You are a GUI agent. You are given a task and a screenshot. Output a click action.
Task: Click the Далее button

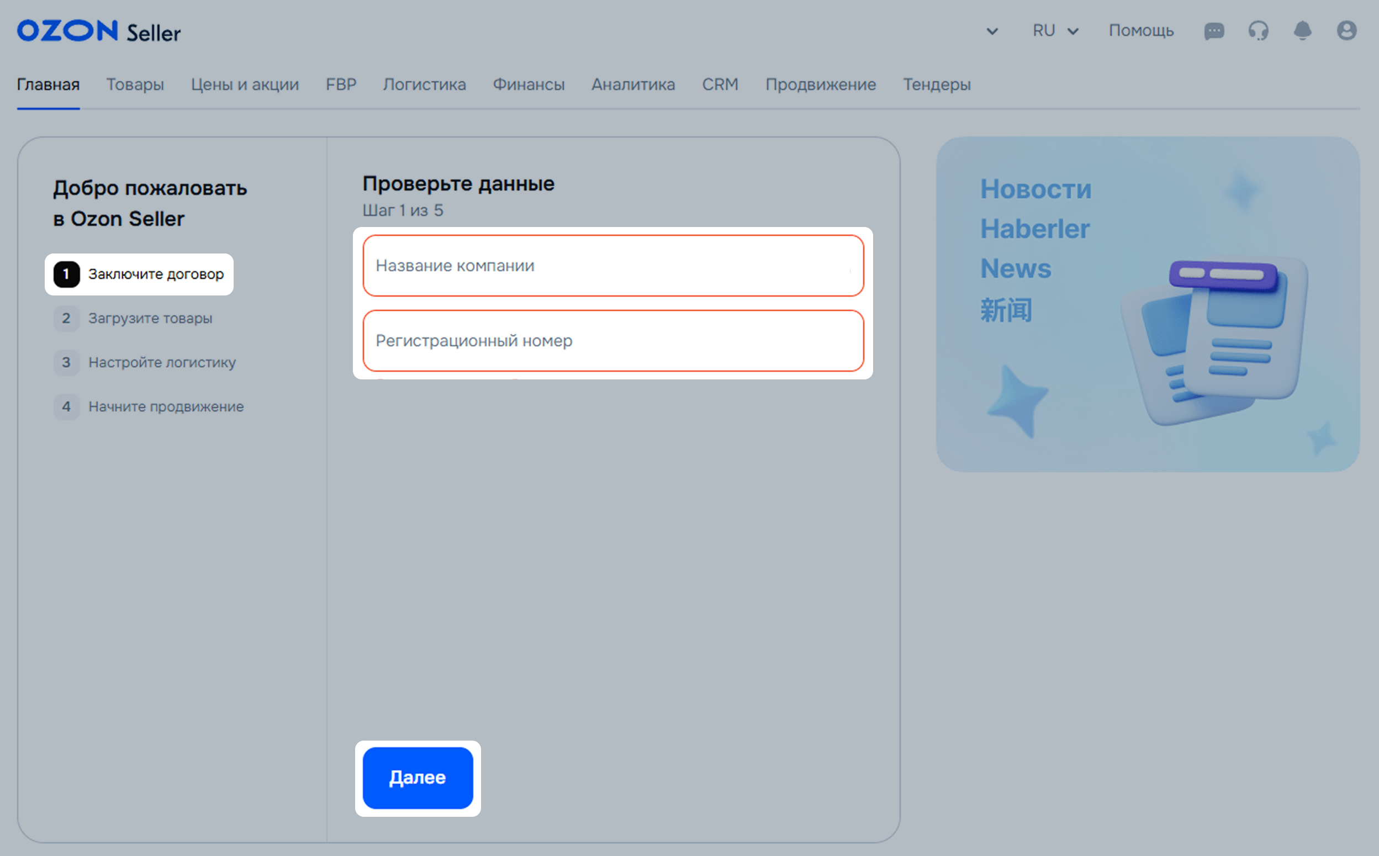pyautogui.click(x=418, y=778)
